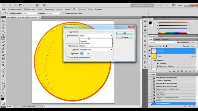This screenshot has width=198, height=111.
Task: Click Отмена in Заполнить dialog
Action: click(x=124, y=37)
